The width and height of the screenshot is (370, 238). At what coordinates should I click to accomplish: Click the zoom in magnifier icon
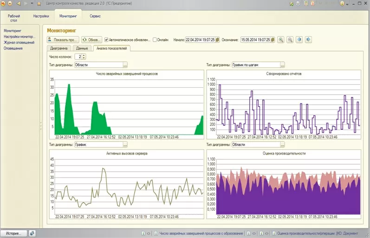click(281, 40)
